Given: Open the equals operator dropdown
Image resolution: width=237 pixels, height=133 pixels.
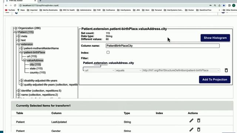Looking at the screenshot, I should (x=128, y=71).
